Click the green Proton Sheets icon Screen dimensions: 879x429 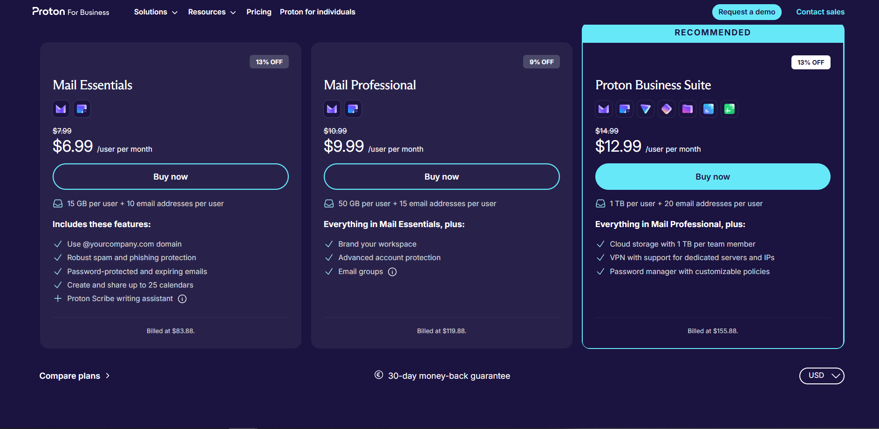click(x=729, y=109)
